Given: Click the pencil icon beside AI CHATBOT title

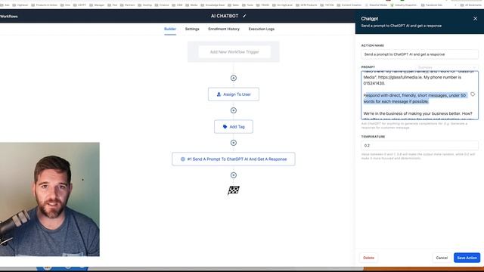Looking at the screenshot, I should tap(244, 16).
